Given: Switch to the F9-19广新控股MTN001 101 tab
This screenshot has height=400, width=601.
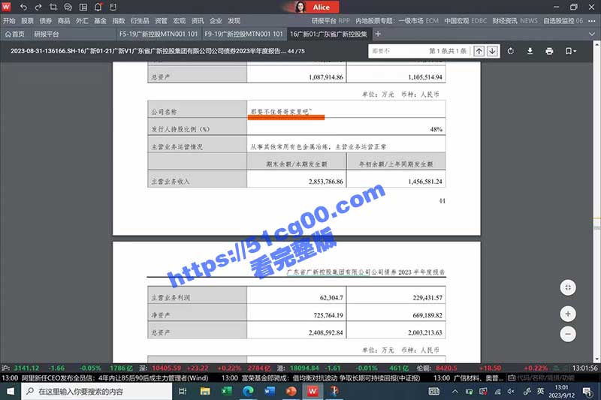Looking at the screenshot, I should tap(243, 34).
